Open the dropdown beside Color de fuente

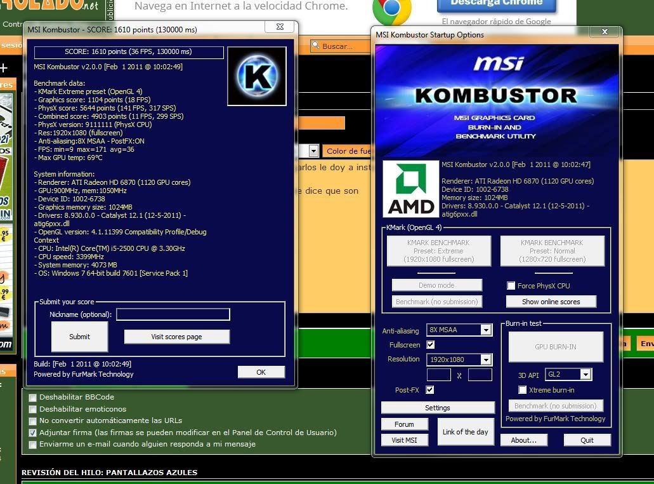pyautogui.click(x=313, y=151)
